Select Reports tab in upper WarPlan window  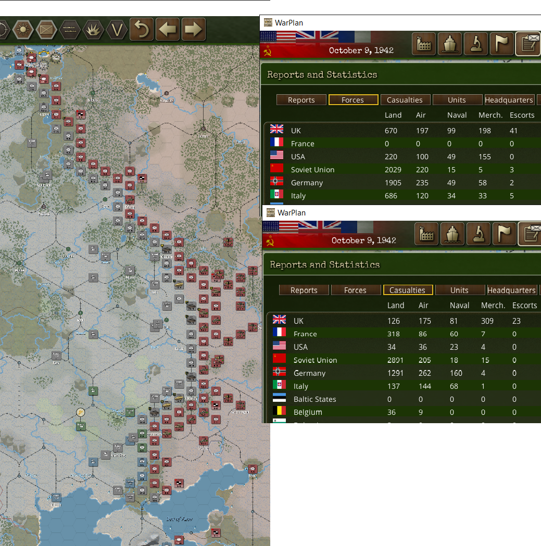[301, 100]
